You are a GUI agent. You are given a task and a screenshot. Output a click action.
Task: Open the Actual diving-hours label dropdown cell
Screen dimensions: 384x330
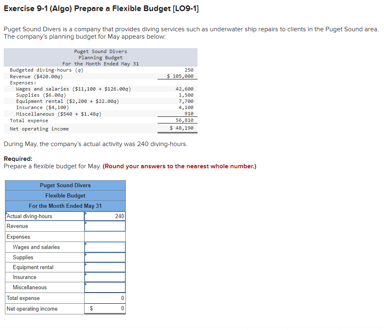point(45,216)
